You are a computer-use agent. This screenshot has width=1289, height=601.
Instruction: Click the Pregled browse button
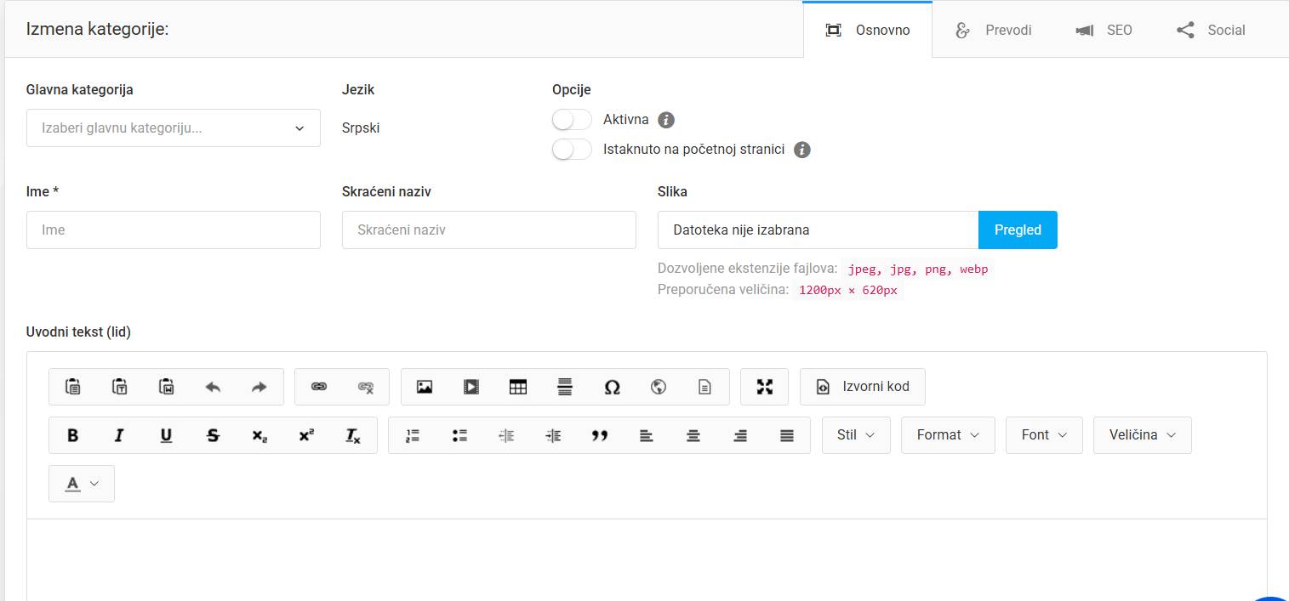point(1018,230)
